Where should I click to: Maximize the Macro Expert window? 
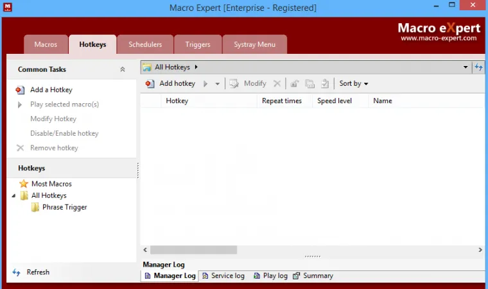tap(452, 5)
